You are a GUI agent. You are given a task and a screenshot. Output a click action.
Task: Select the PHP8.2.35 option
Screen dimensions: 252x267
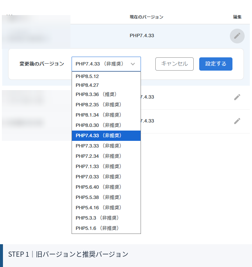pos(106,104)
